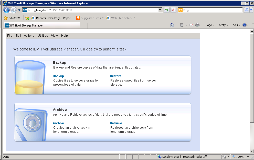Open the address bar URL dropdown
Screen dimensions: 254x160
[161, 10]
